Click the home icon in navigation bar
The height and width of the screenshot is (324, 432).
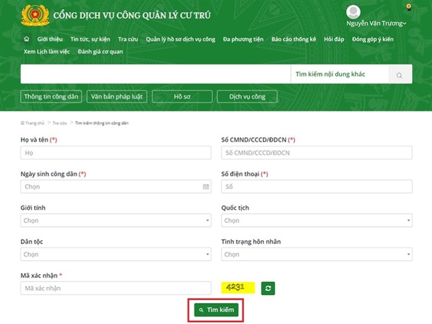(26, 39)
